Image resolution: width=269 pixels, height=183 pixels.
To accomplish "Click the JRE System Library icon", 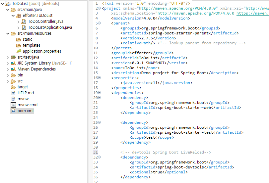I will pyautogui.click(x=13, y=63).
